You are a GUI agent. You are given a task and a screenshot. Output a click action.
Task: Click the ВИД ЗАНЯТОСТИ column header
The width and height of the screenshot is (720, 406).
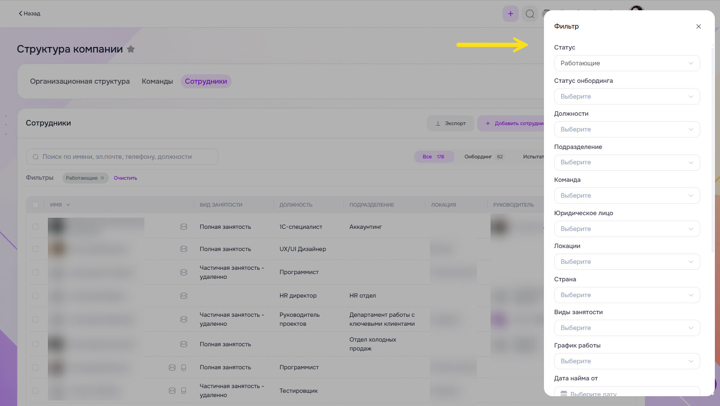pos(221,205)
